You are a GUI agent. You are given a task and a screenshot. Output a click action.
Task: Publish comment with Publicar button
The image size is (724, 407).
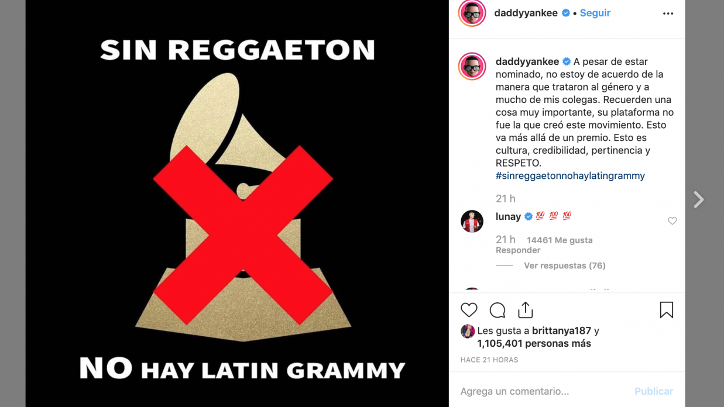[654, 391]
